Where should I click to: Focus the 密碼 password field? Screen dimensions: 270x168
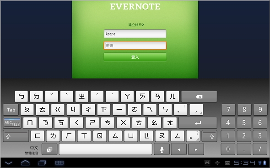click(x=135, y=46)
